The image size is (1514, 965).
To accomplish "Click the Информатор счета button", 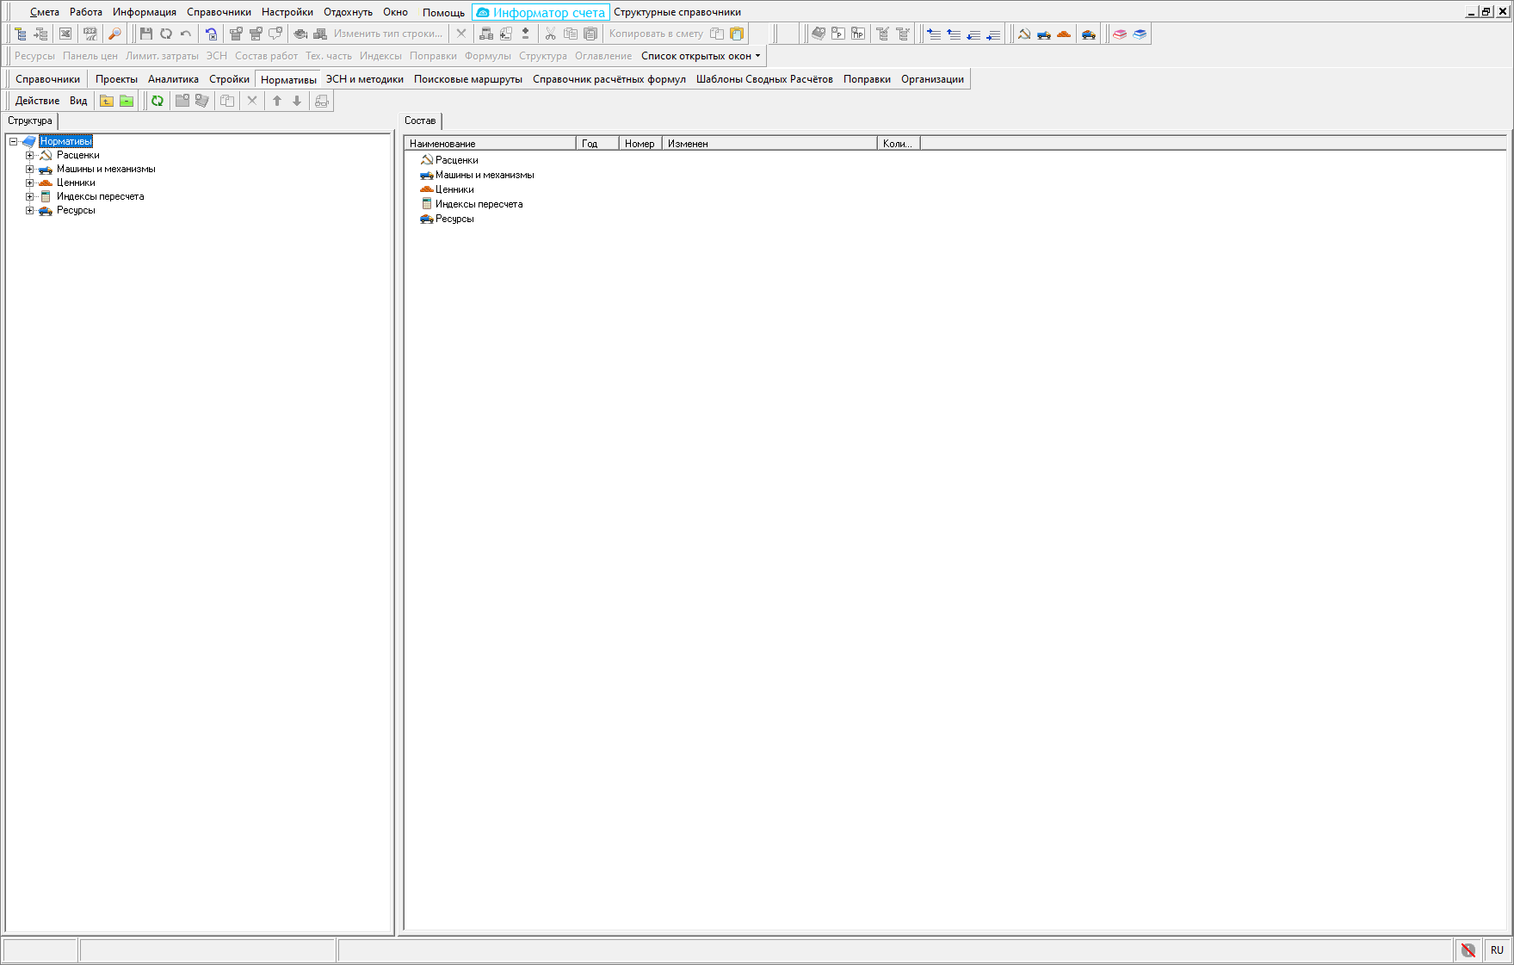I will point(541,12).
